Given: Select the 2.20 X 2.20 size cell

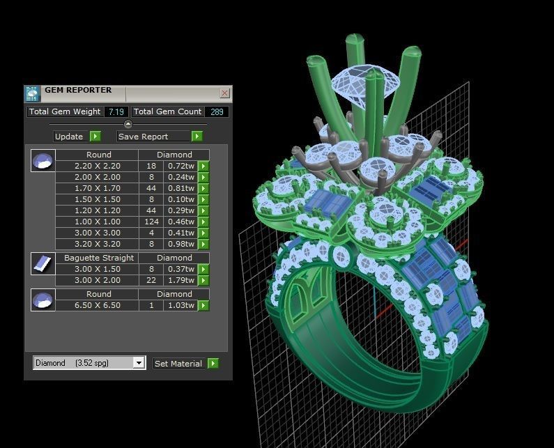Looking at the screenshot, I should (x=97, y=166).
